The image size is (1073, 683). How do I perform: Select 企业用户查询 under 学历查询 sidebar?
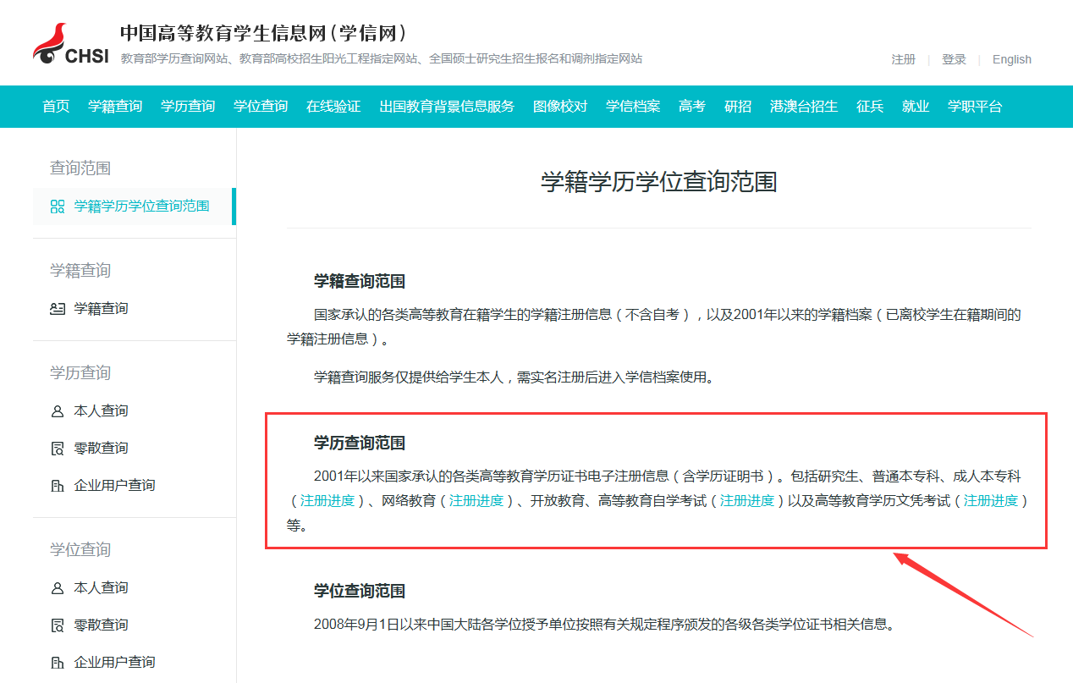[x=115, y=486]
